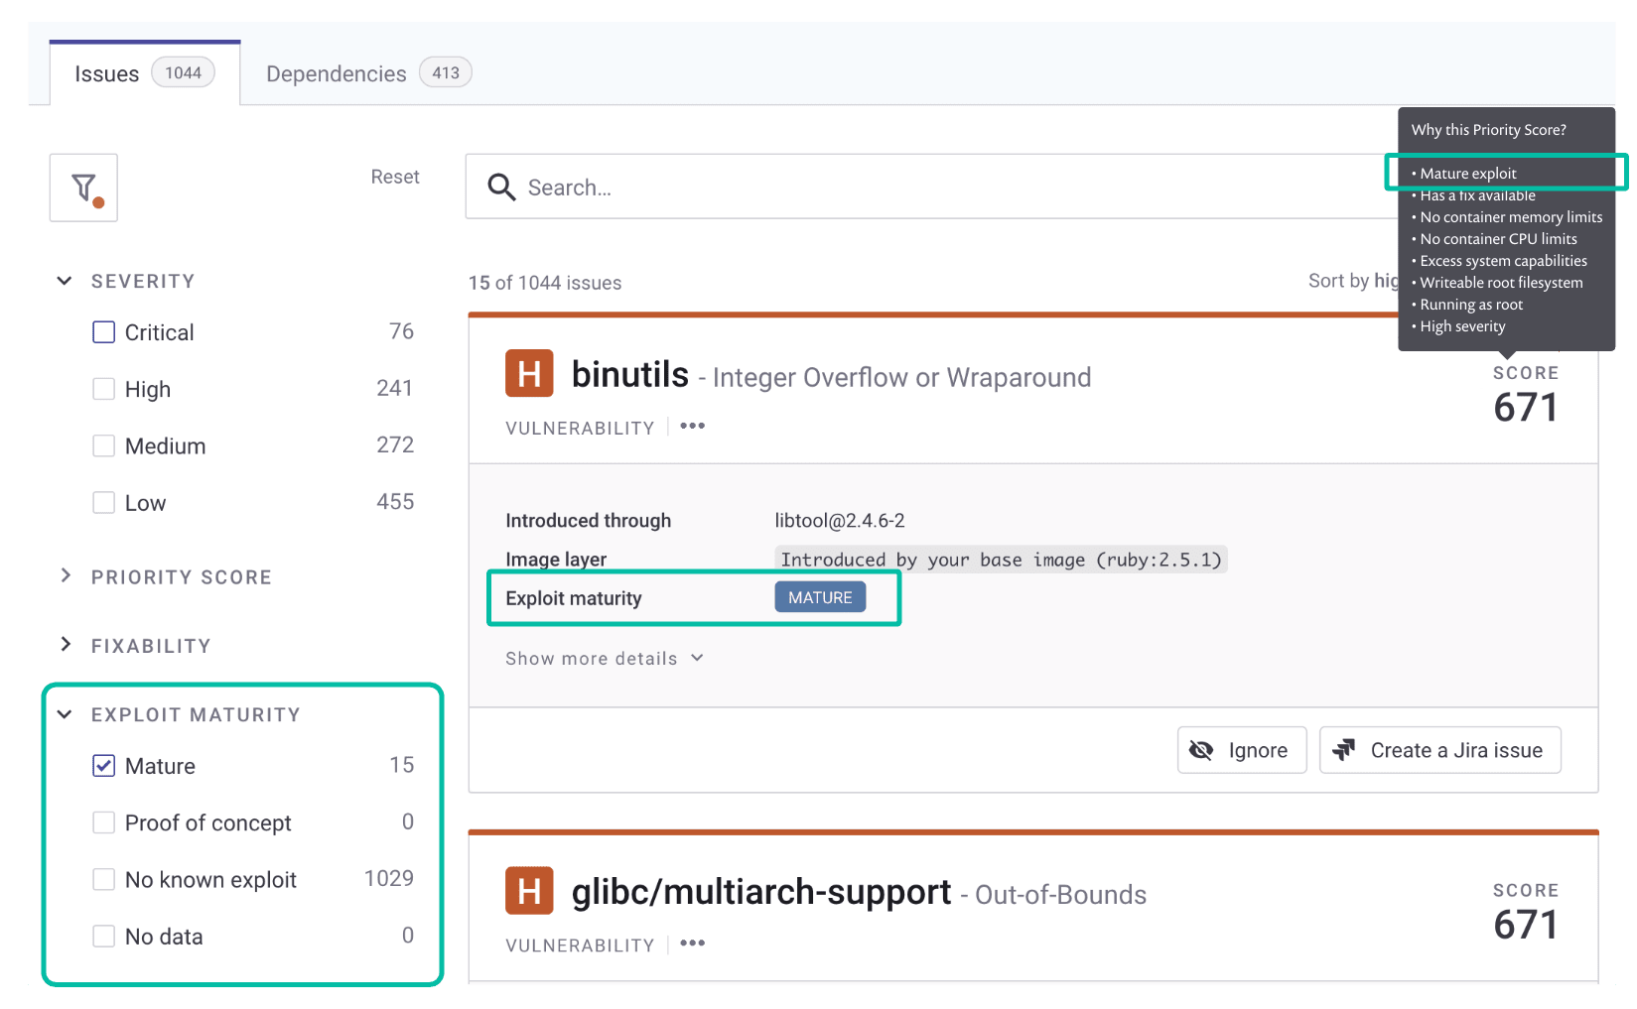Screen dimensions: 1637x1009
Task: Focus the Search input field
Action: click(932, 187)
